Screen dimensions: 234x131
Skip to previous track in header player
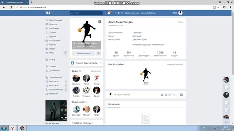coord(116,13)
